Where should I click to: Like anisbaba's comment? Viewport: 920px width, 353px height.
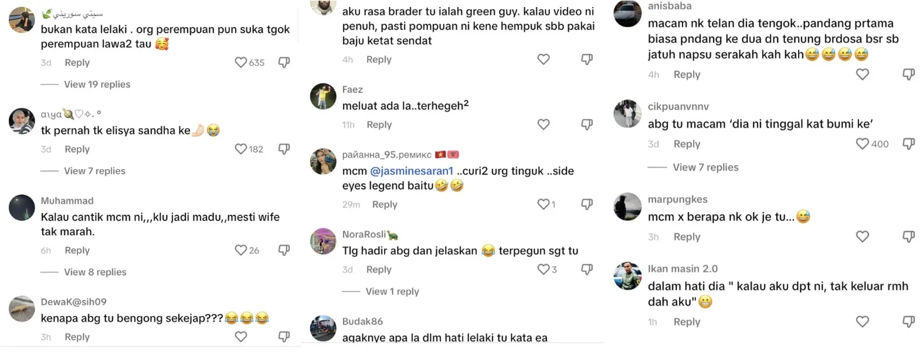862,74
